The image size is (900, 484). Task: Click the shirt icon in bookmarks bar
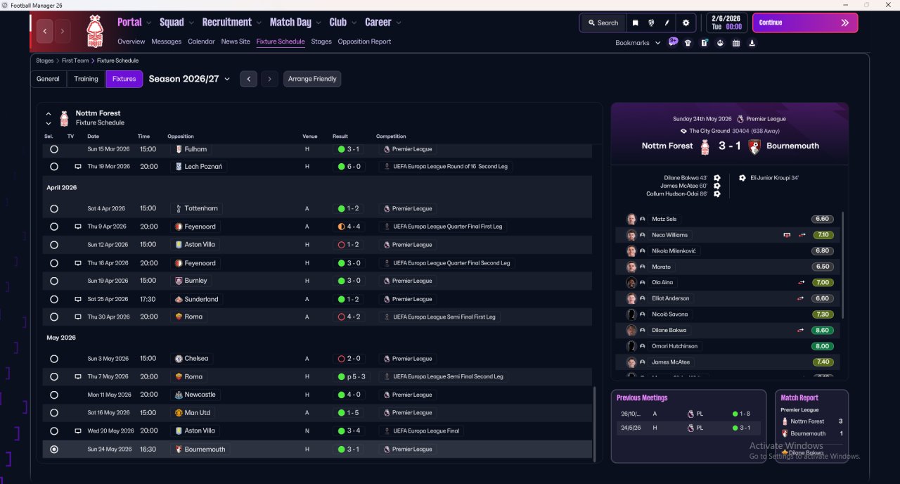click(x=688, y=43)
